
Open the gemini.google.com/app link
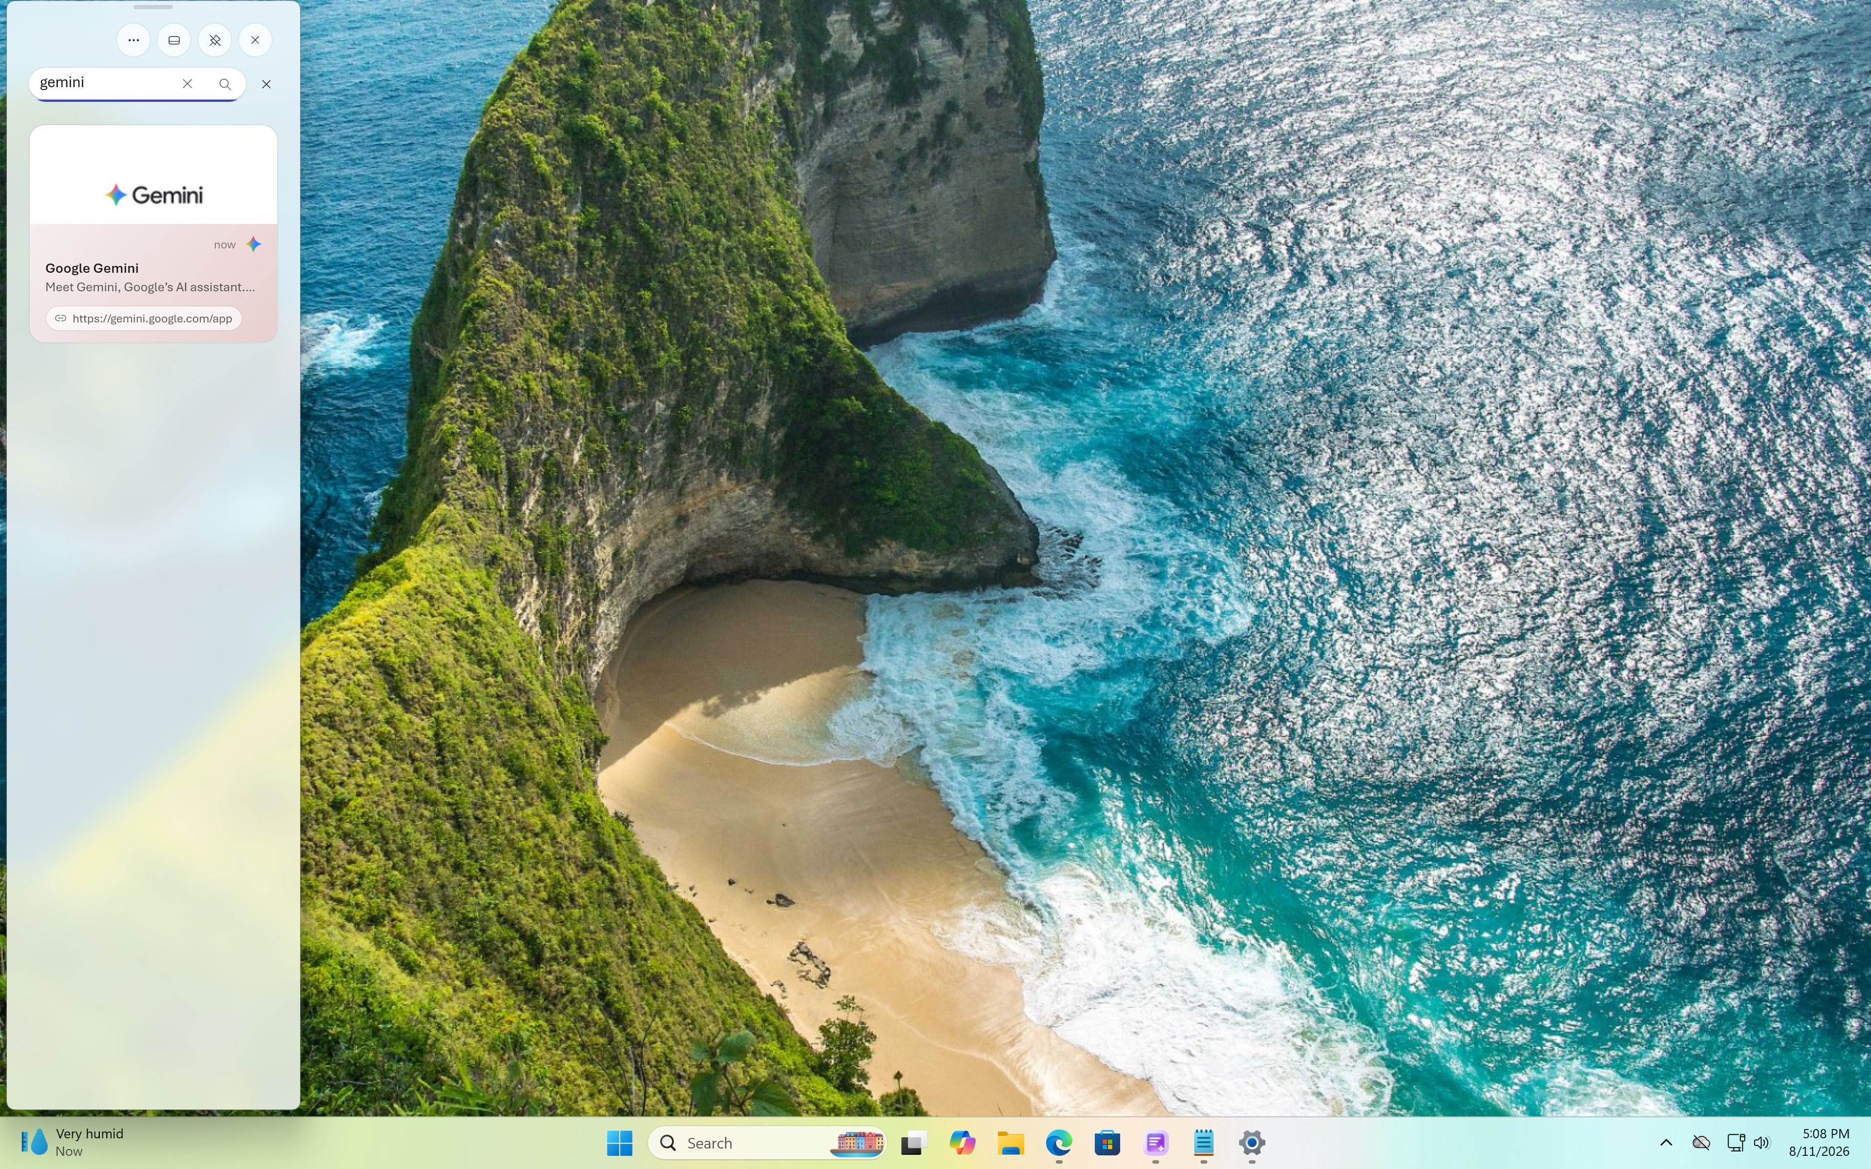[x=144, y=319]
